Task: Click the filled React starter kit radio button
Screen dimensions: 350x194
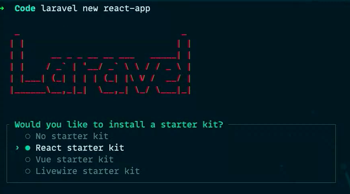Action: coord(28,148)
